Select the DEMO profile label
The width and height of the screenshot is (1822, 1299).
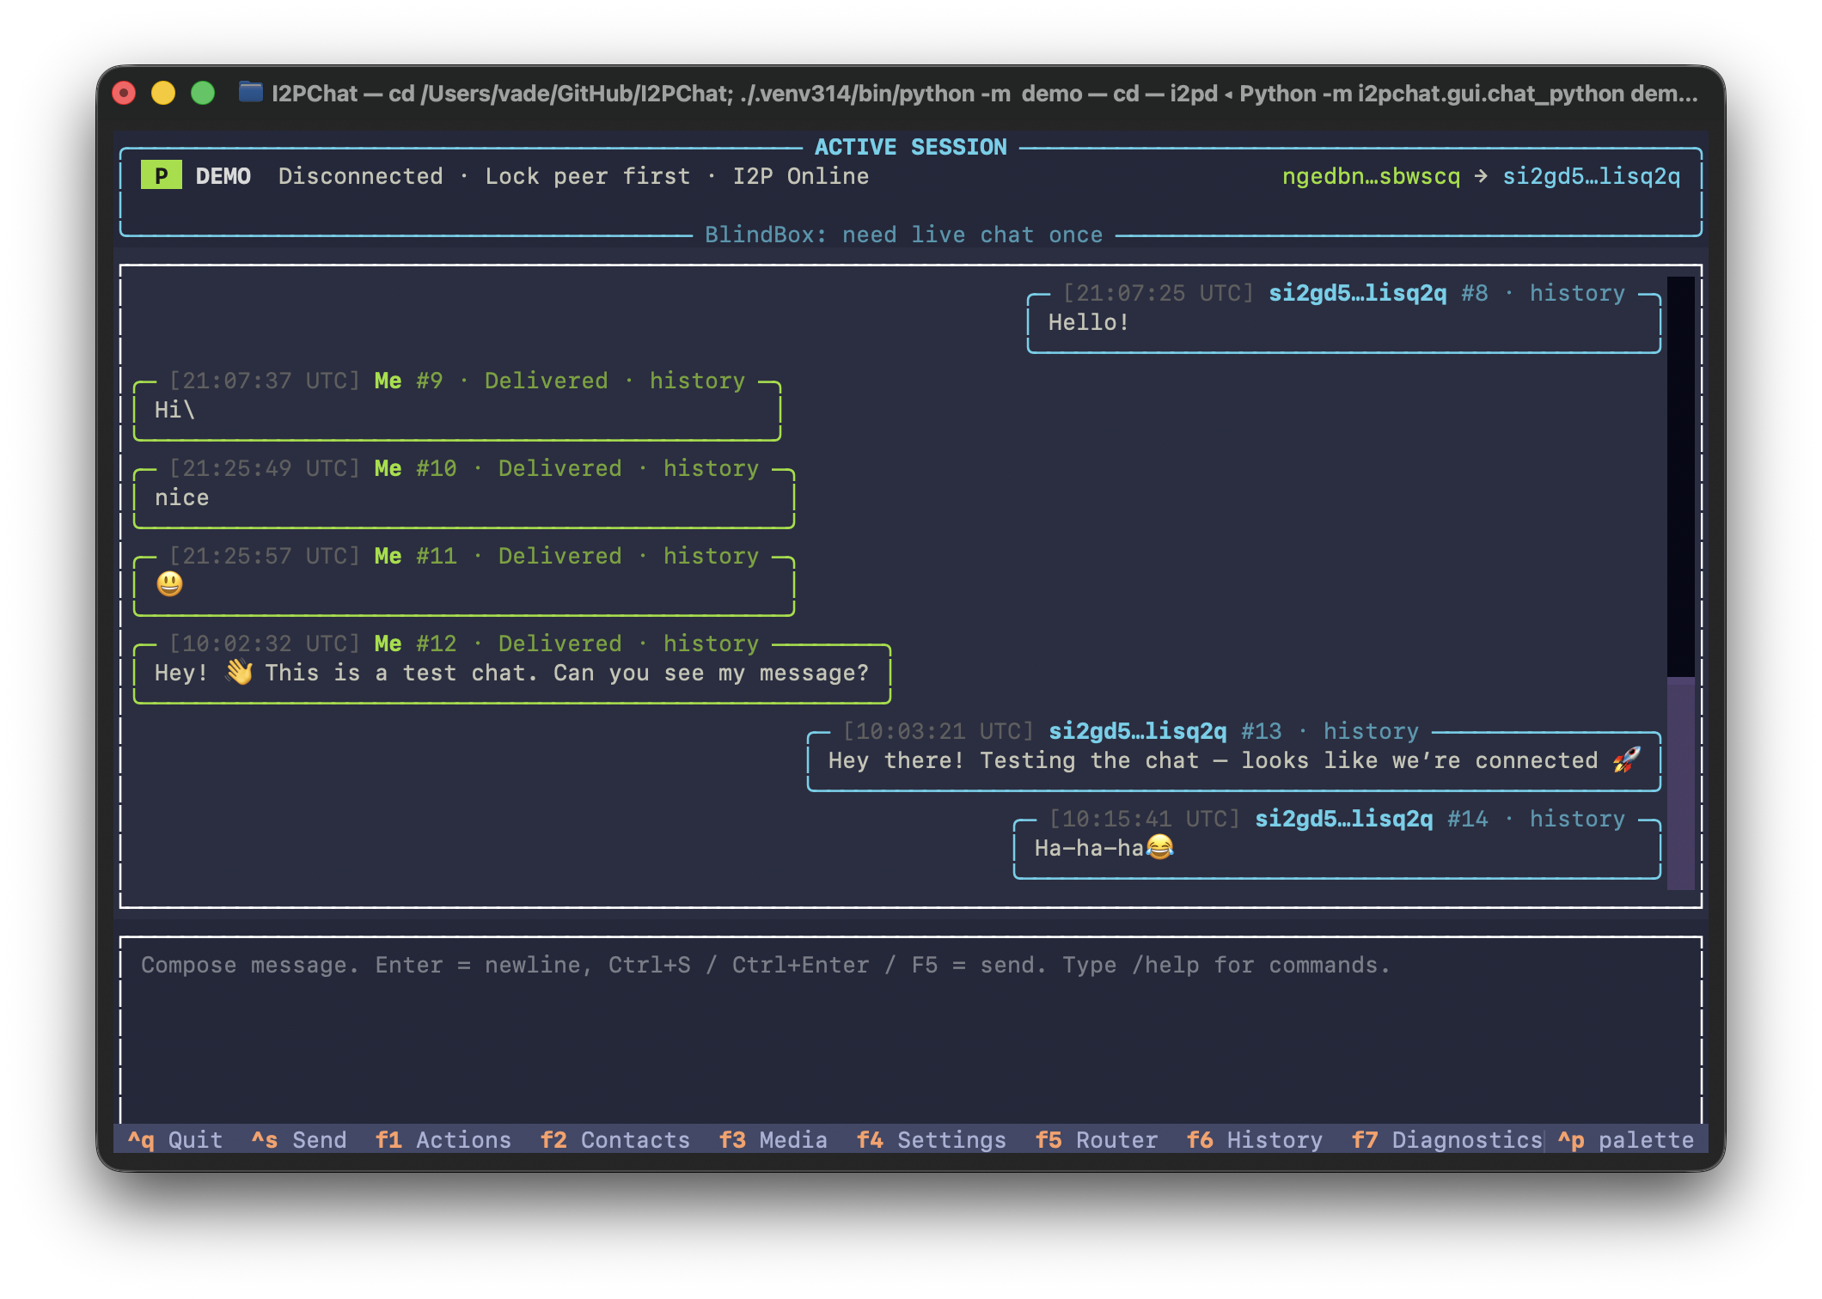pyautogui.click(x=223, y=176)
